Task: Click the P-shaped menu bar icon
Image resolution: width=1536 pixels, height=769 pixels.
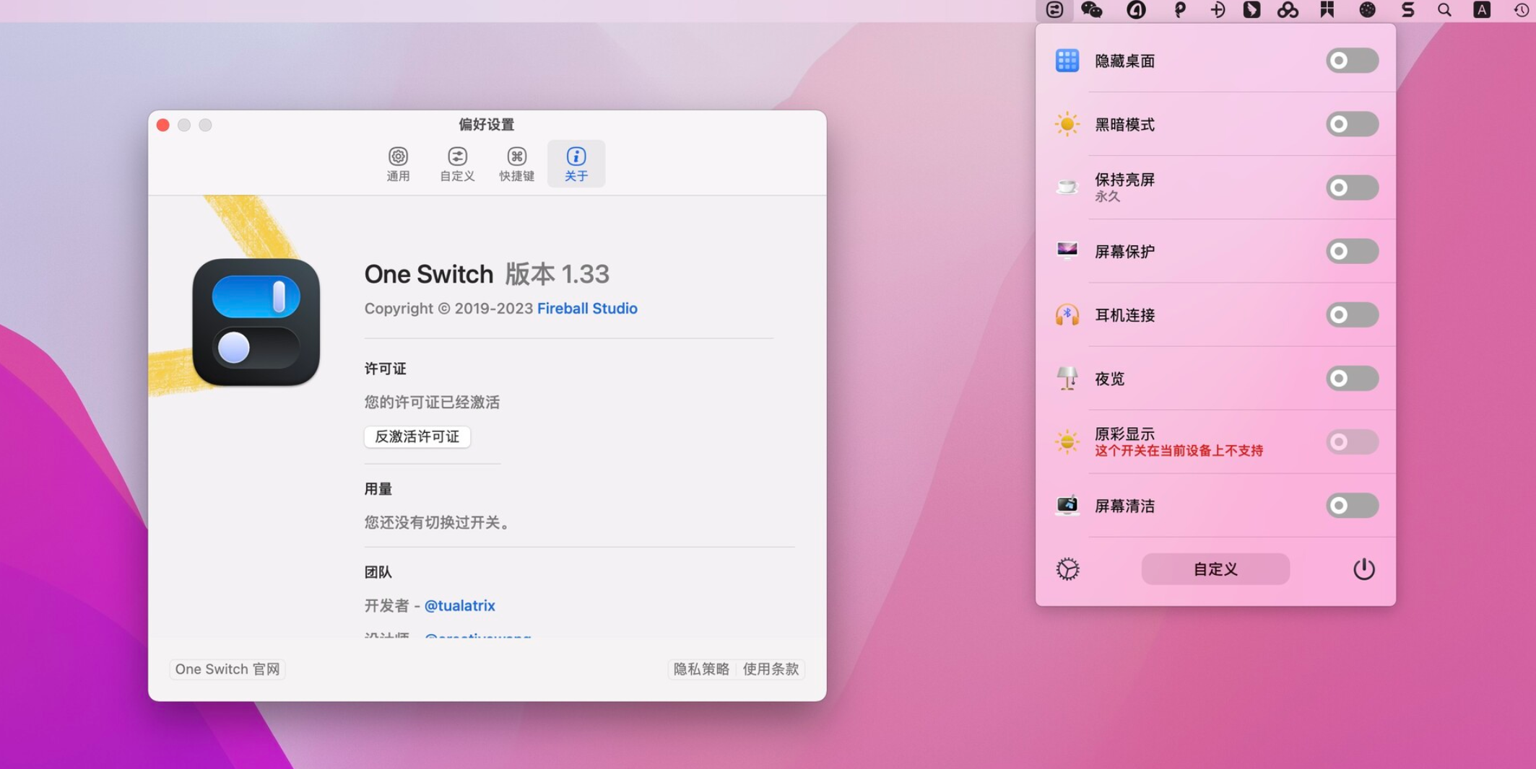Action: click(1179, 10)
